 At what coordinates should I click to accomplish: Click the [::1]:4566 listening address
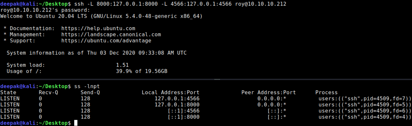tap(183, 111)
